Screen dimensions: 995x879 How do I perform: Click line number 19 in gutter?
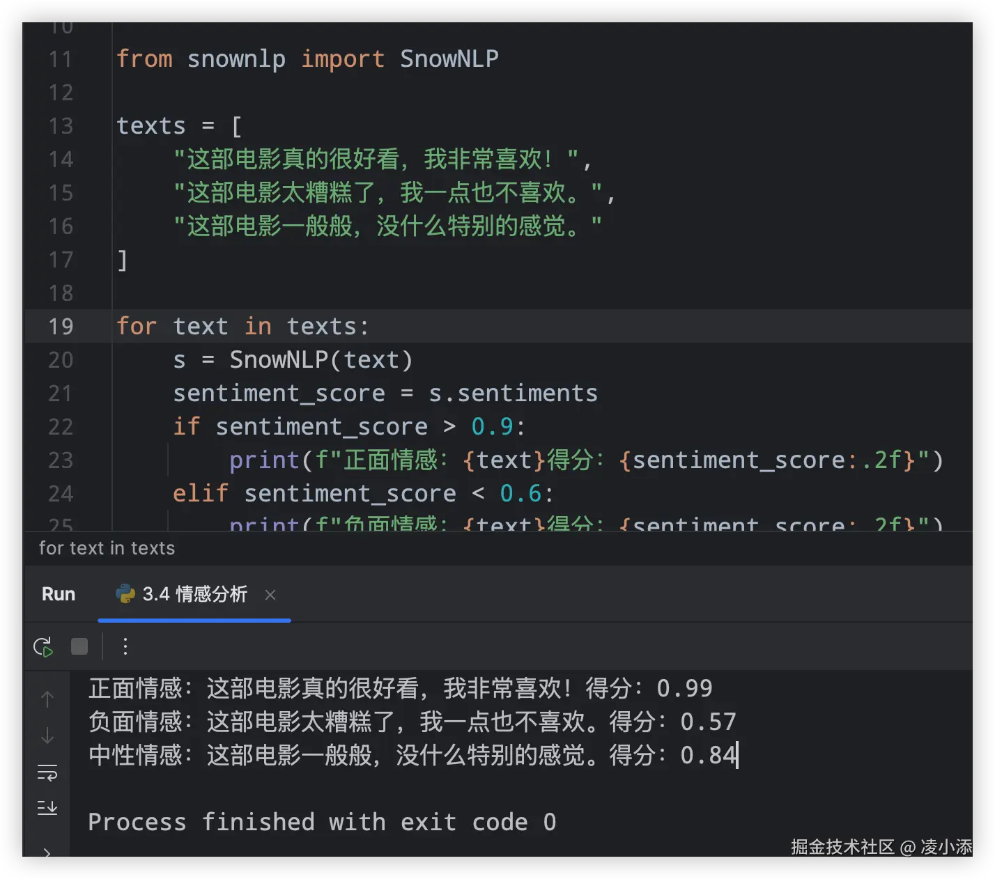pyautogui.click(x=61, y=326)
